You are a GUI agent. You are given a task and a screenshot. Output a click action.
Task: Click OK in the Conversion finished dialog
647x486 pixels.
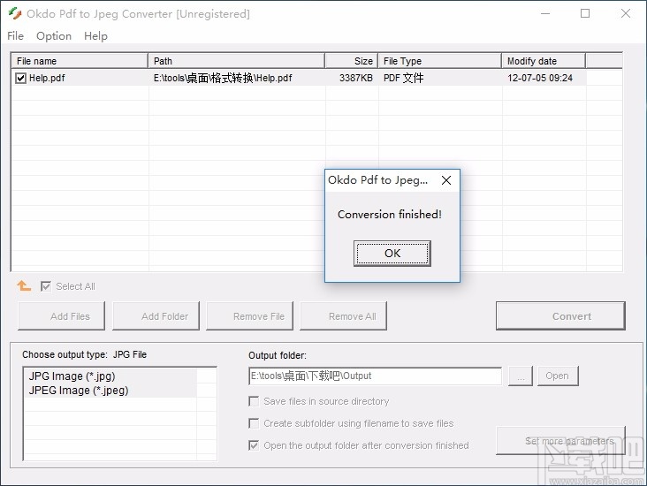pyautogui.click(x=392, y=254)
